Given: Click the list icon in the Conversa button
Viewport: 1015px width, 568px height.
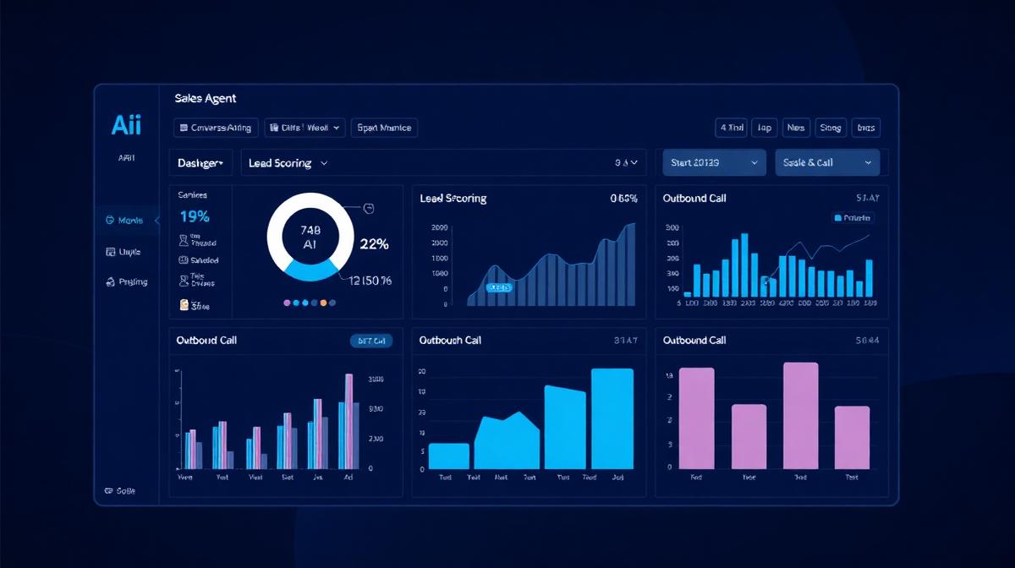Looking at the screenshot, I should click(184, 128).
